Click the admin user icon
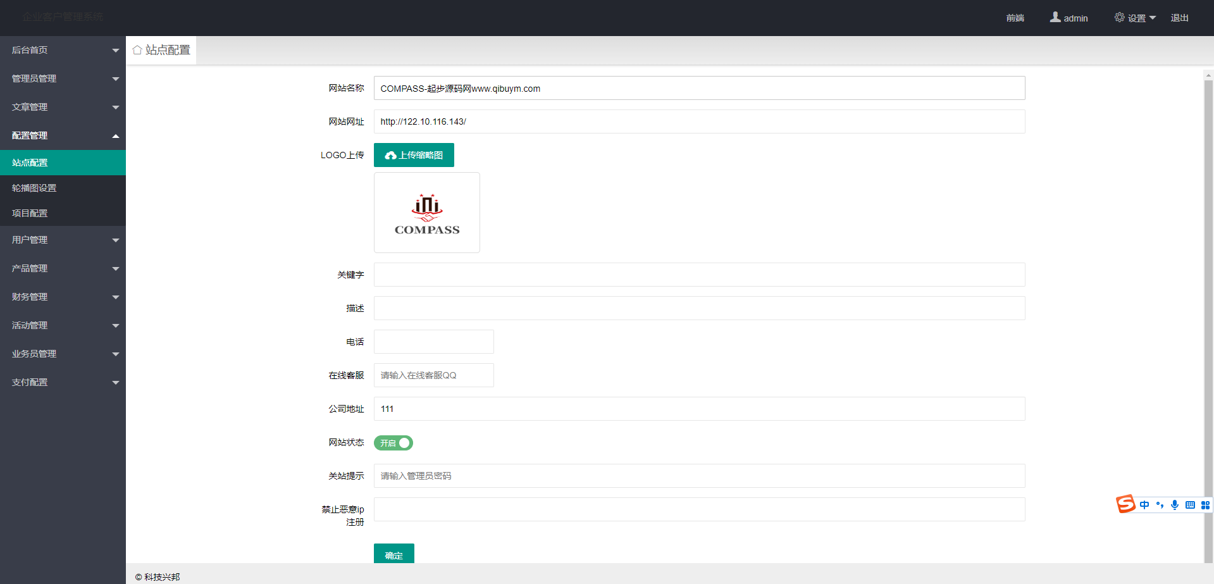The width and height of the screenshot is (1214, 584). pos(1055,17)
